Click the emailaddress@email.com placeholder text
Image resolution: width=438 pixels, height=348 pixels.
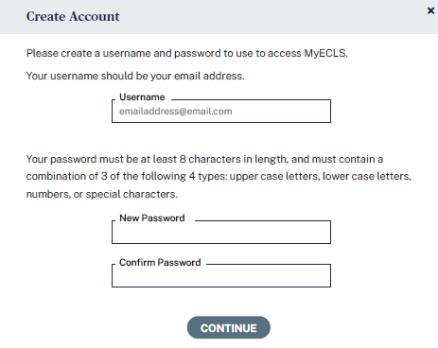tap(176, 112)
